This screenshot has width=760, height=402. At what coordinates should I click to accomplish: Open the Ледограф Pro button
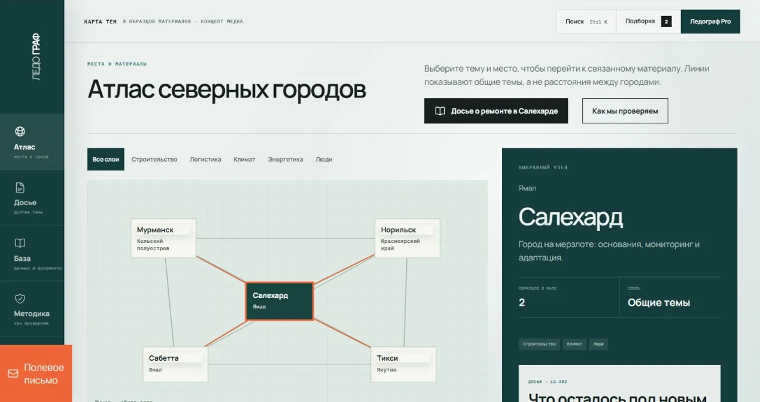pyautogui.click(x=710, y=22)
